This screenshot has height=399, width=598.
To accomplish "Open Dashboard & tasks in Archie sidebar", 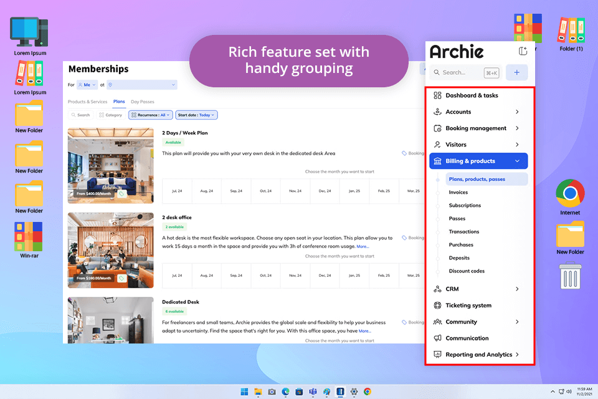I will 472,95.
